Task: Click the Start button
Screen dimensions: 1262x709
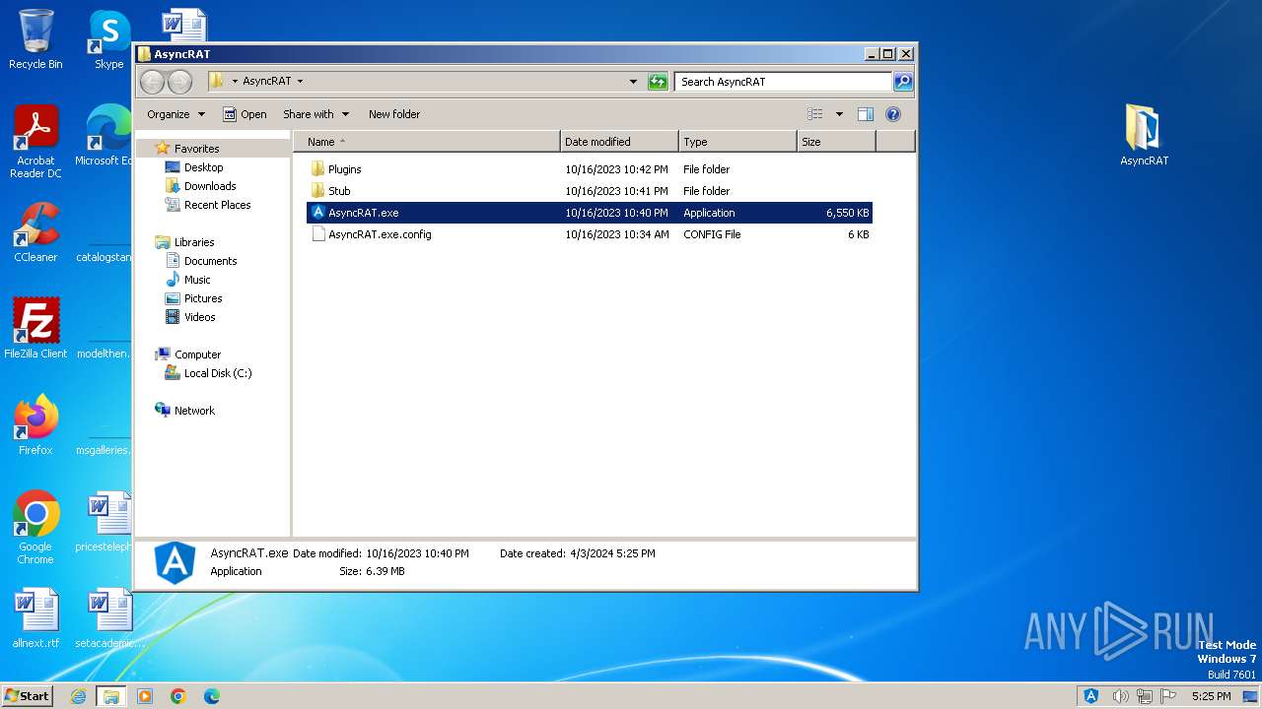Action: 27,696
